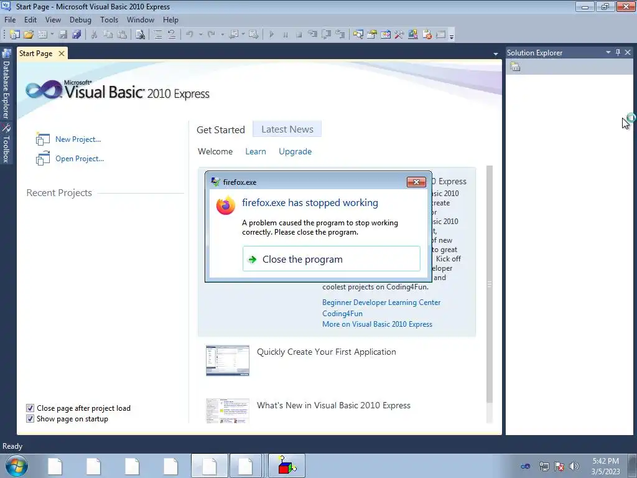Click the Open File toolbar icon

29,35
